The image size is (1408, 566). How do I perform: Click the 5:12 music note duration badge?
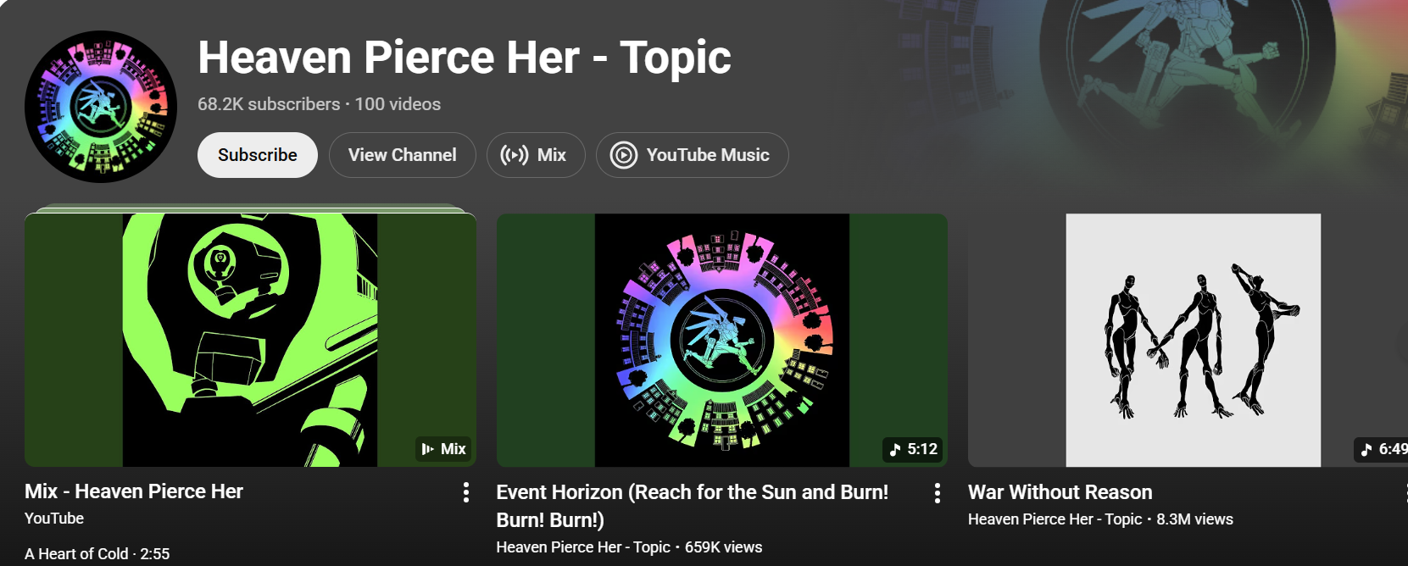(914, 449)
